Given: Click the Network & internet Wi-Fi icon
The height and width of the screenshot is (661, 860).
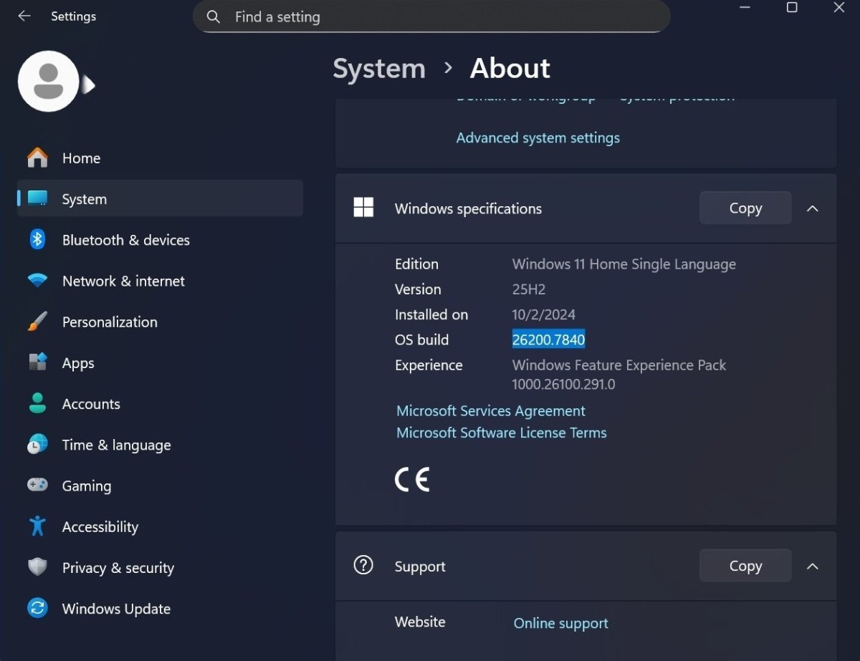Looking at the screenshot, I should pyautogui.click(x=37, y=281).
